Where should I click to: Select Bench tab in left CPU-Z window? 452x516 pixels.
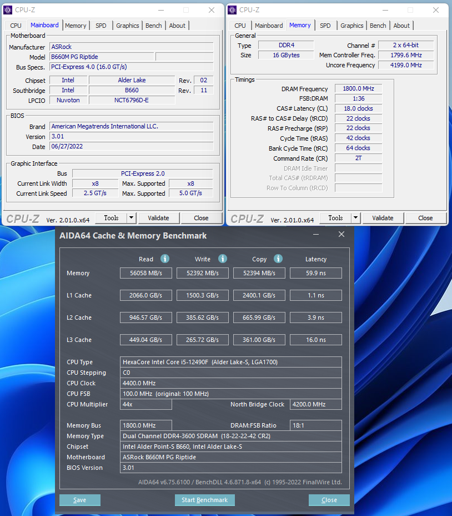click(x=154, y=26)
